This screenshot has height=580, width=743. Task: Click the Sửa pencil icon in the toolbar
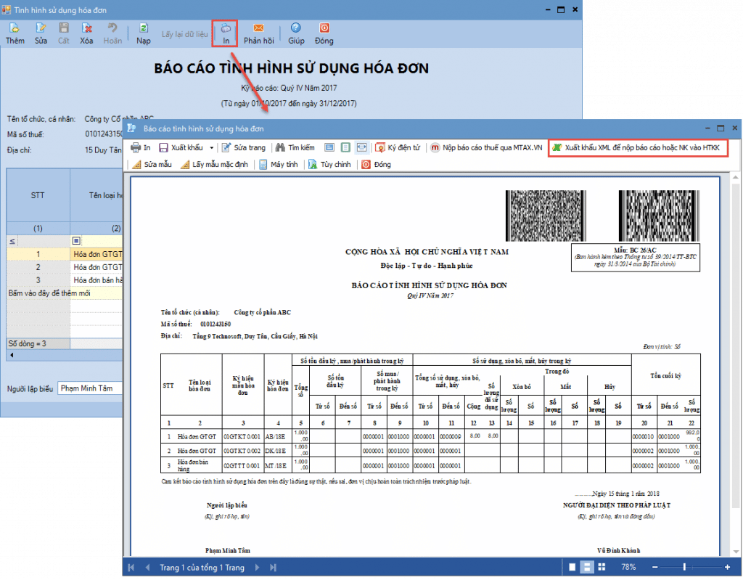(x=41, y=28)
